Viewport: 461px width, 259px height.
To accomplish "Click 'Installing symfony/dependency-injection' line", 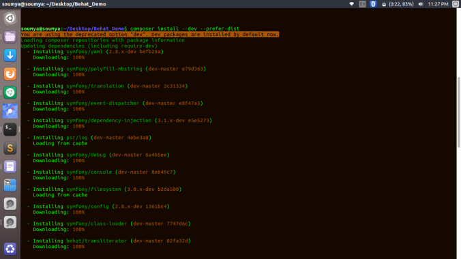I will click(x=119, y=121).
